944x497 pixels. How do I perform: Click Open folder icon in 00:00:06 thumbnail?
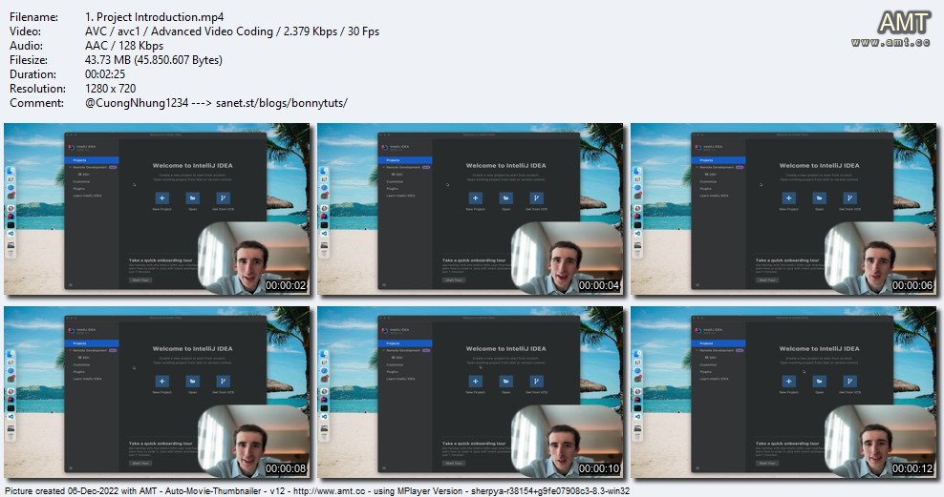(x=820, y=197)
